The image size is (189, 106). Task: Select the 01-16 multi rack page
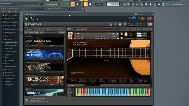pyautogui.click(x=123, y=29)
